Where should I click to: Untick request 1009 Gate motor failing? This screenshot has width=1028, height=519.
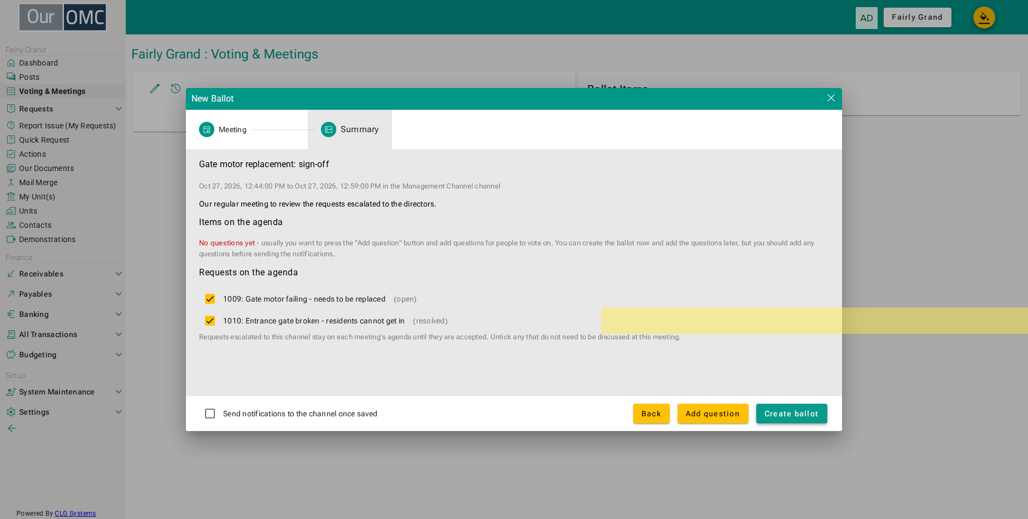point(210,299)
